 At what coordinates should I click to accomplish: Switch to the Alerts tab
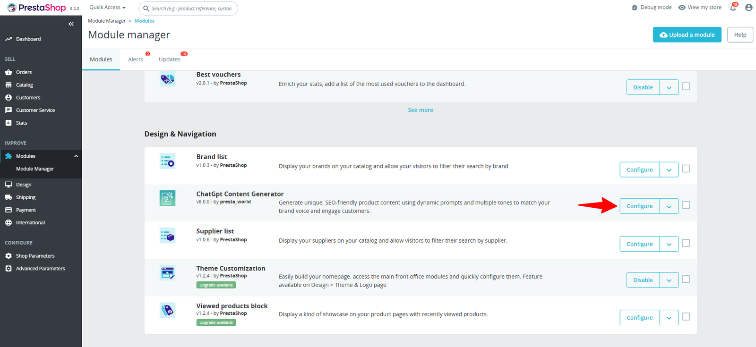(136, 59)
